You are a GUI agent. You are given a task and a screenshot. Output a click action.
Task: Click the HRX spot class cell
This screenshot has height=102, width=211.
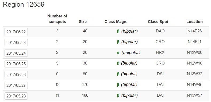[x=160, y=52]
